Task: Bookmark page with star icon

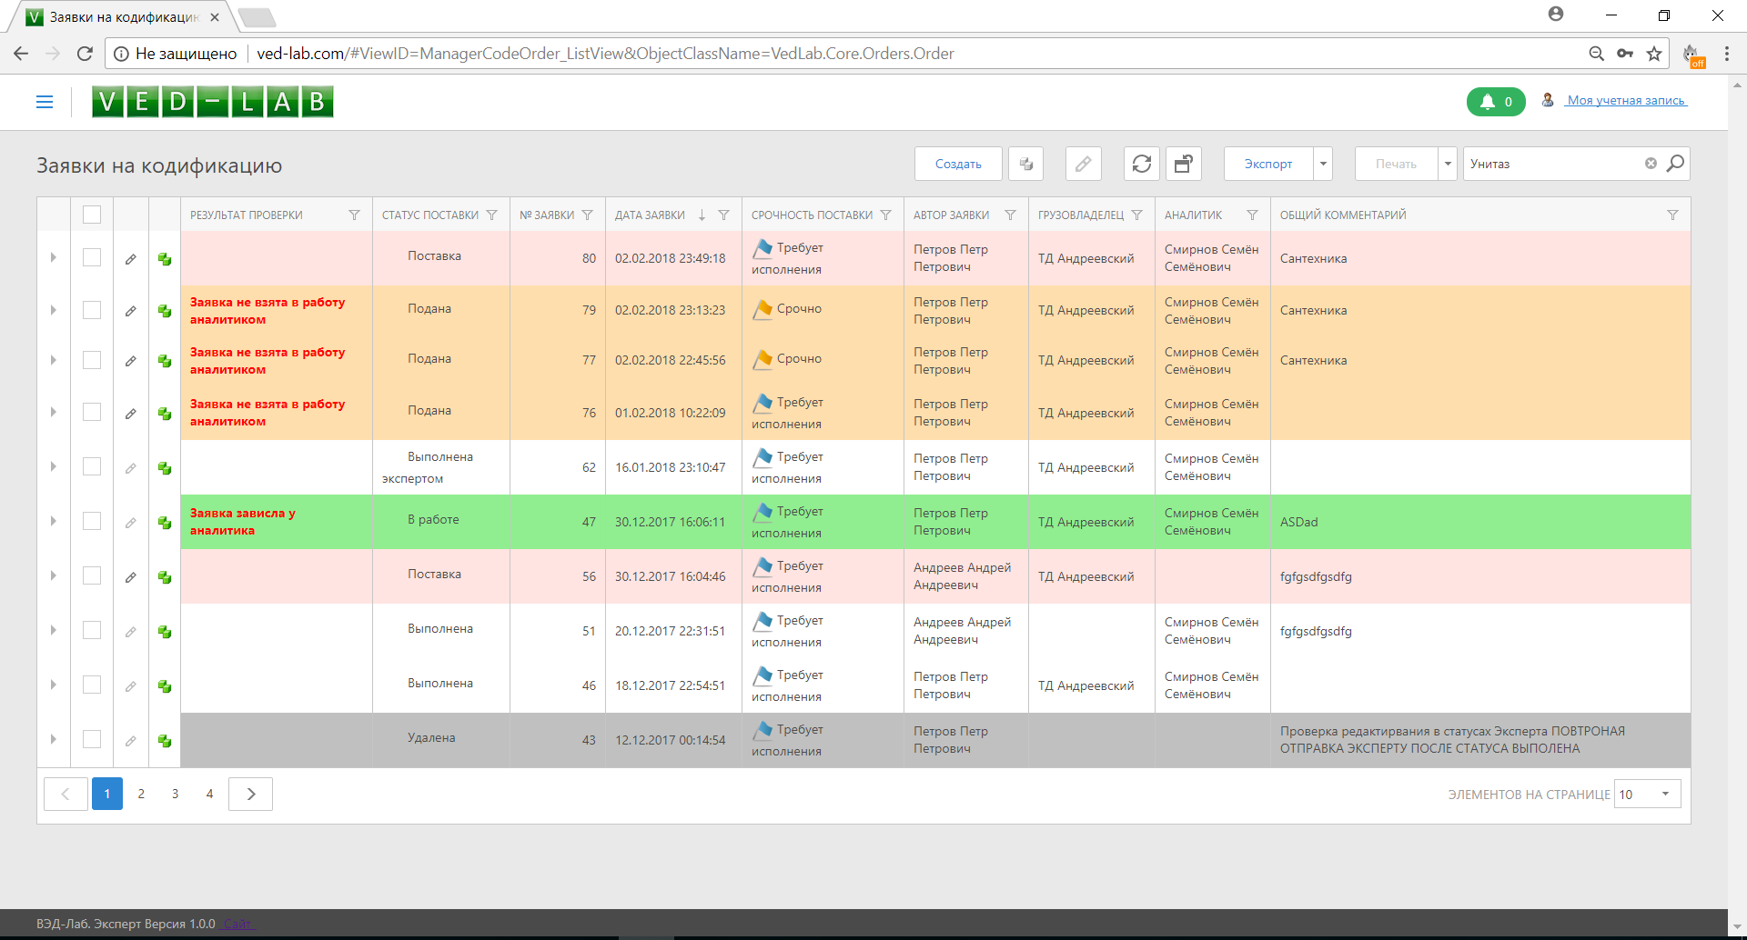Action: [x=1654, y=54]
